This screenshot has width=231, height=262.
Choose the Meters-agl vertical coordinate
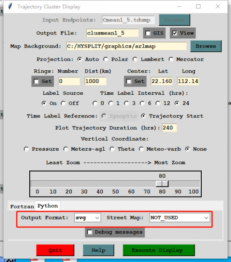point(66,149)
